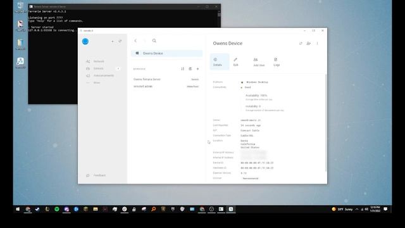Click the sort icon in the Services header
Image resolution: width=405 pixels, height=228 pixels.
click(183, 69)
